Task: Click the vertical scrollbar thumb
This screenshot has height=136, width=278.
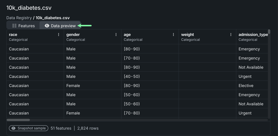Action: coord(269,31)
